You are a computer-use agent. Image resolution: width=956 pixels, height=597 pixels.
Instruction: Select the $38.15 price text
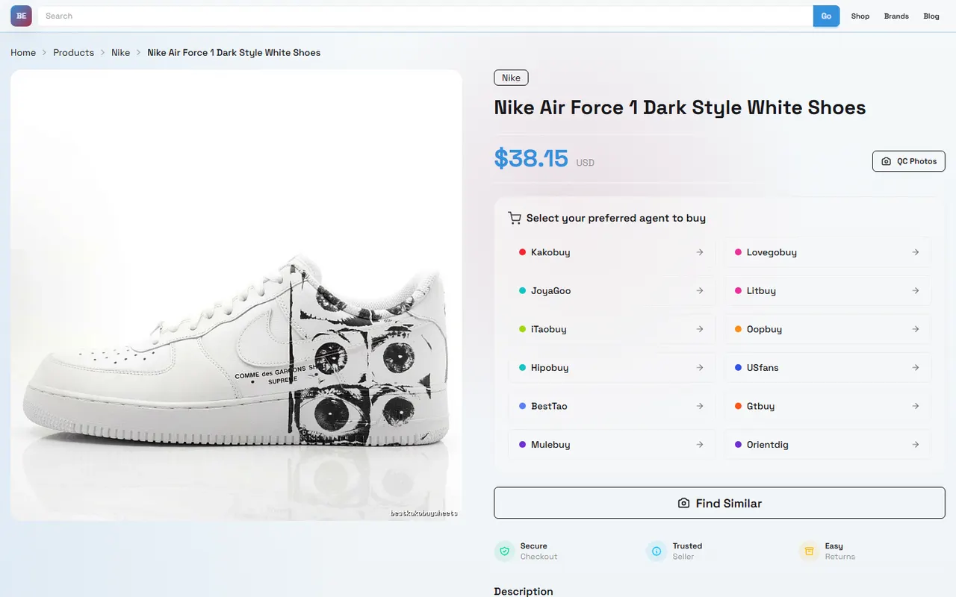pyautogui.click(x=531, y=158)
